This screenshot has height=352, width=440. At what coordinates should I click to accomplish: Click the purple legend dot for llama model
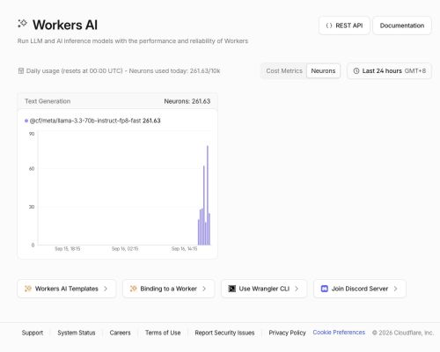(26, 121)
